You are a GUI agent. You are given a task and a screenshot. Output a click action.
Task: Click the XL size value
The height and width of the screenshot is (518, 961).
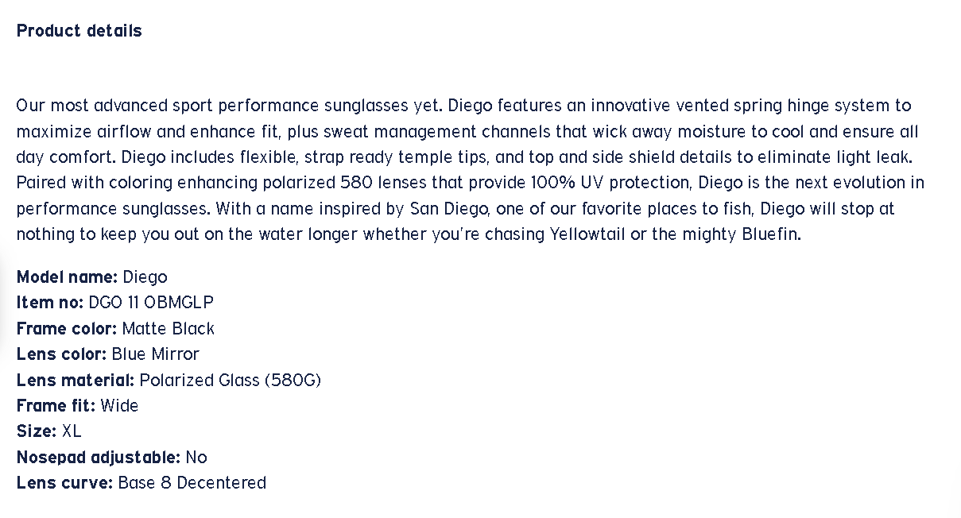[72, 431]
